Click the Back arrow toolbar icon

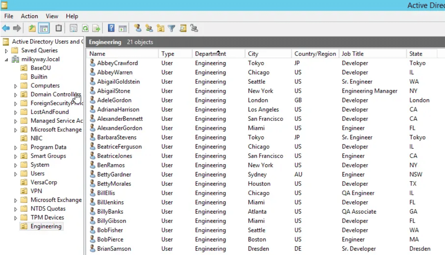coord(6,28)
